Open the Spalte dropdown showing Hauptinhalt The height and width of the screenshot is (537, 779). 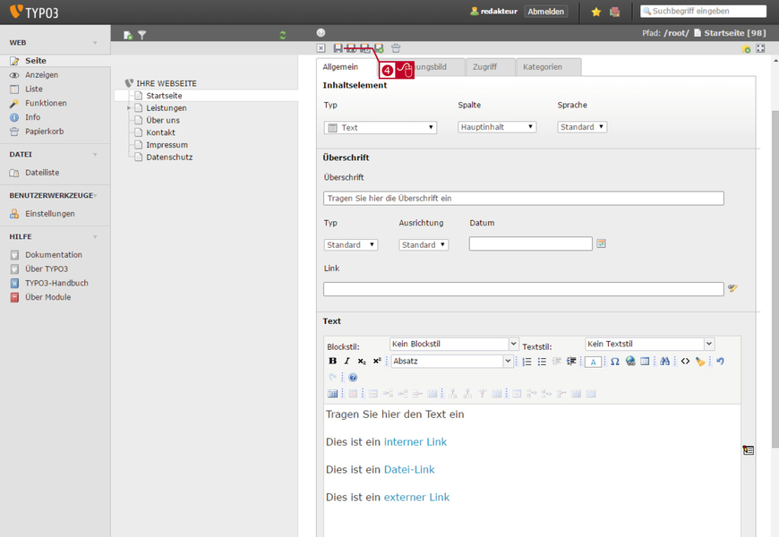[497, 127]
